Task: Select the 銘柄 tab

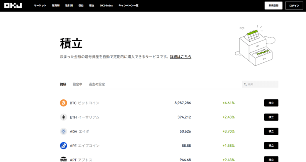Action: 63,84
